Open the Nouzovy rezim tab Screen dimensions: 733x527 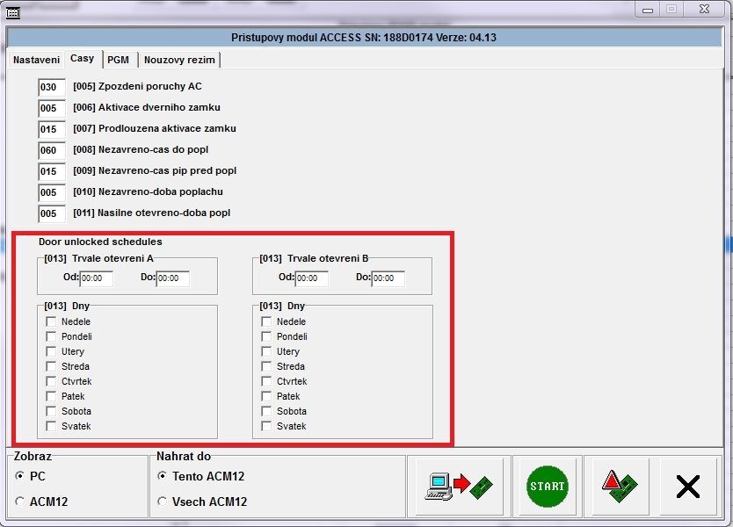pyautogui.click(x=179, y=60)
